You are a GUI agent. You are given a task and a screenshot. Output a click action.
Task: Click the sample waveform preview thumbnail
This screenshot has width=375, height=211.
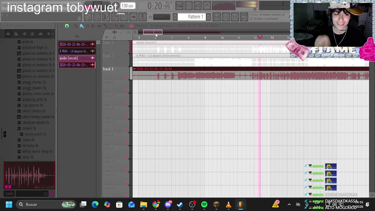point(29,175)
